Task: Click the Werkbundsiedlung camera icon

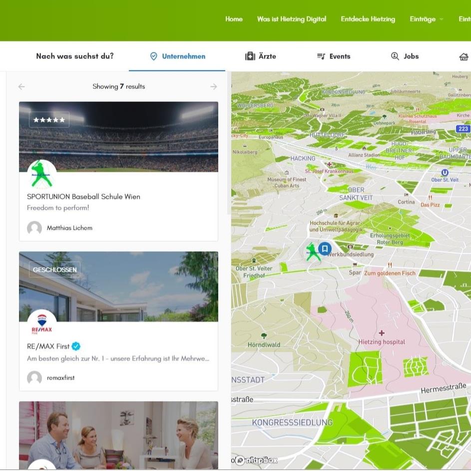Action: click(x=350, y=247)
